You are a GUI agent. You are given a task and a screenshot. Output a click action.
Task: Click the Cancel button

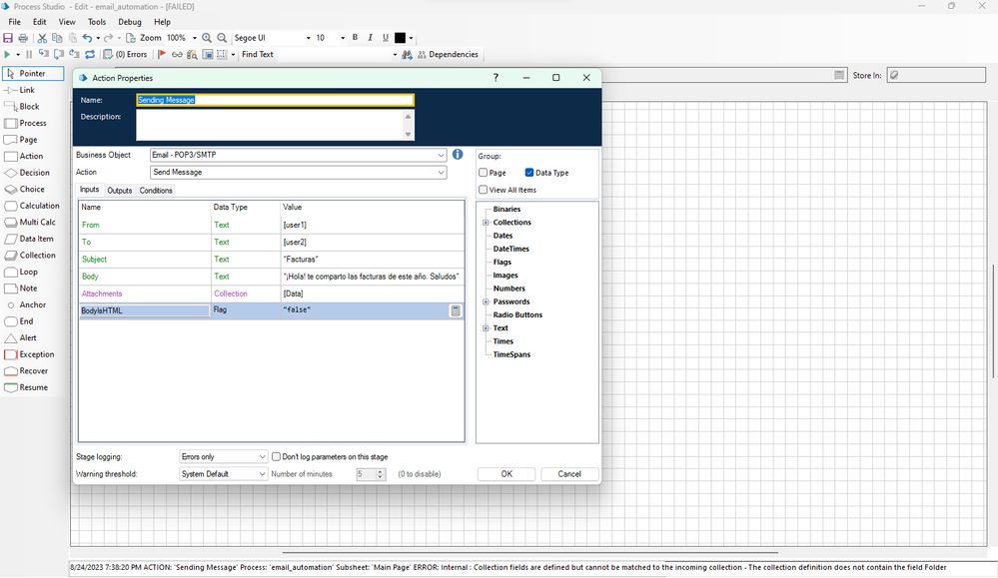click(569, 474)
